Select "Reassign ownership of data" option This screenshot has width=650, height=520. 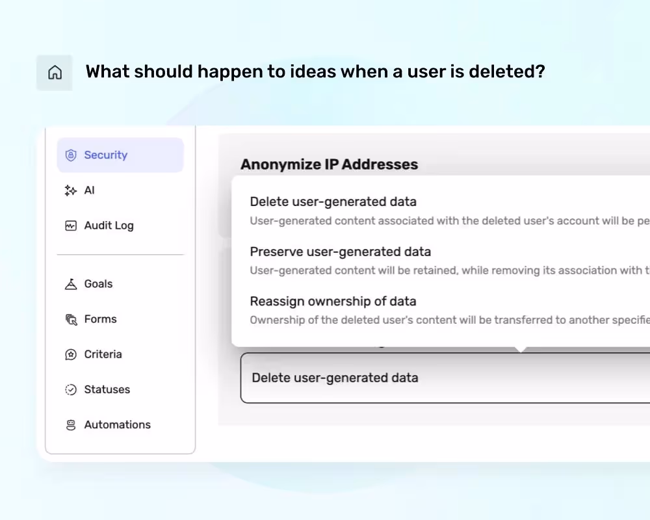[333, 301]
